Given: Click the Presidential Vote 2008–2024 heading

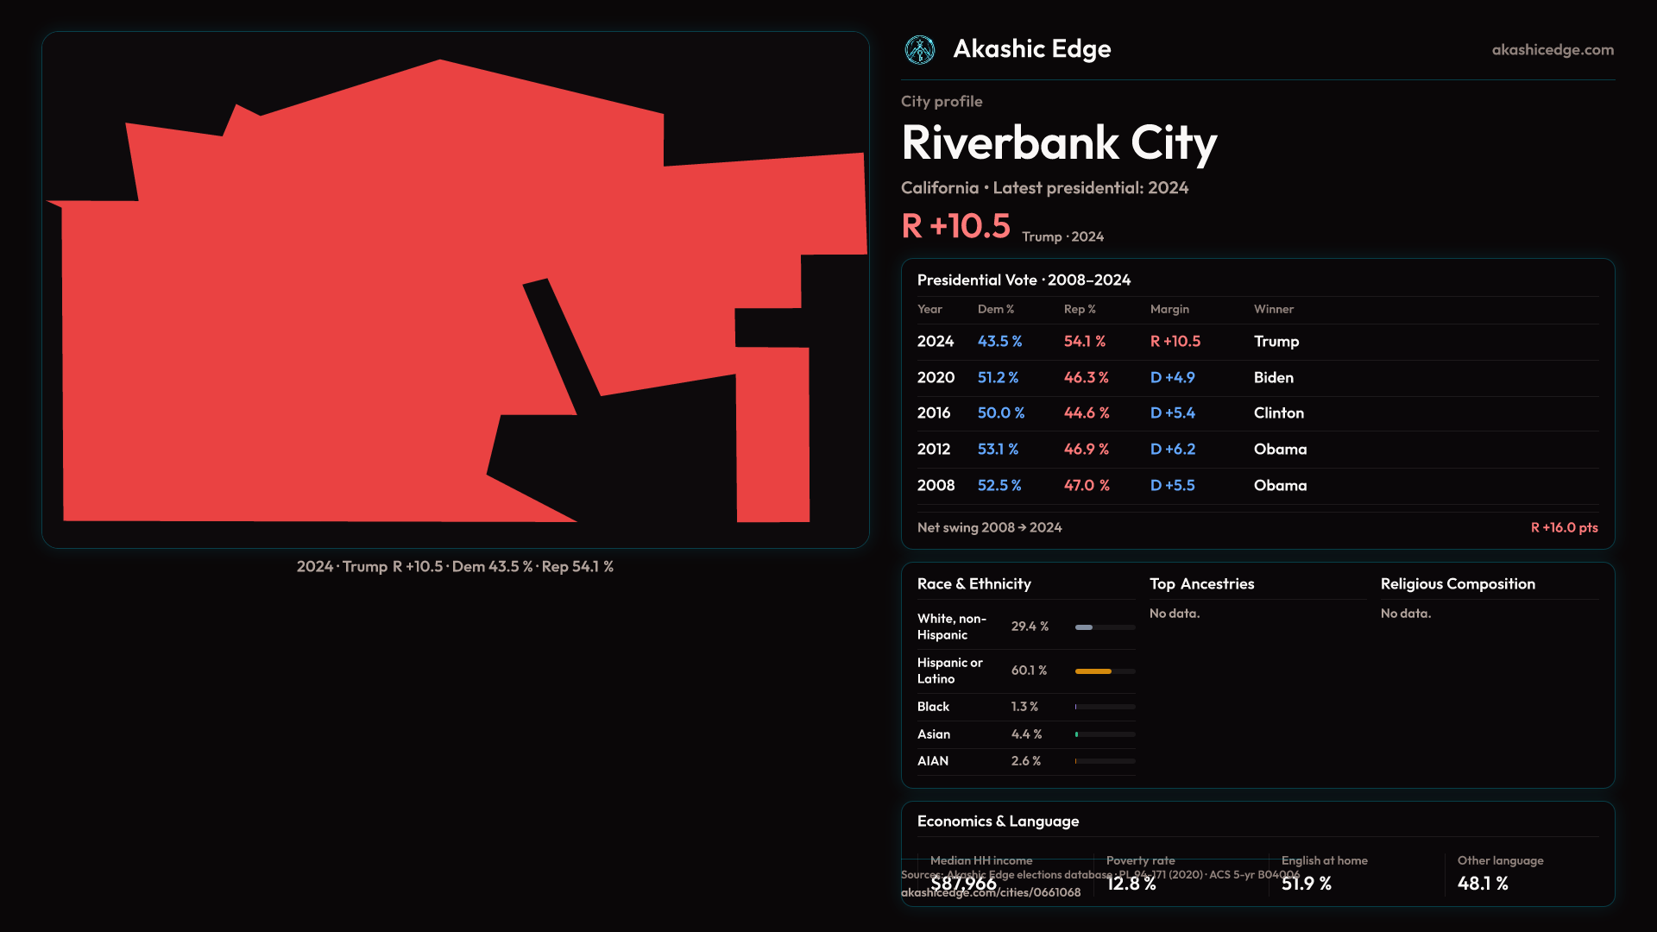Looking at the screenshot, I should (1024, 280).
